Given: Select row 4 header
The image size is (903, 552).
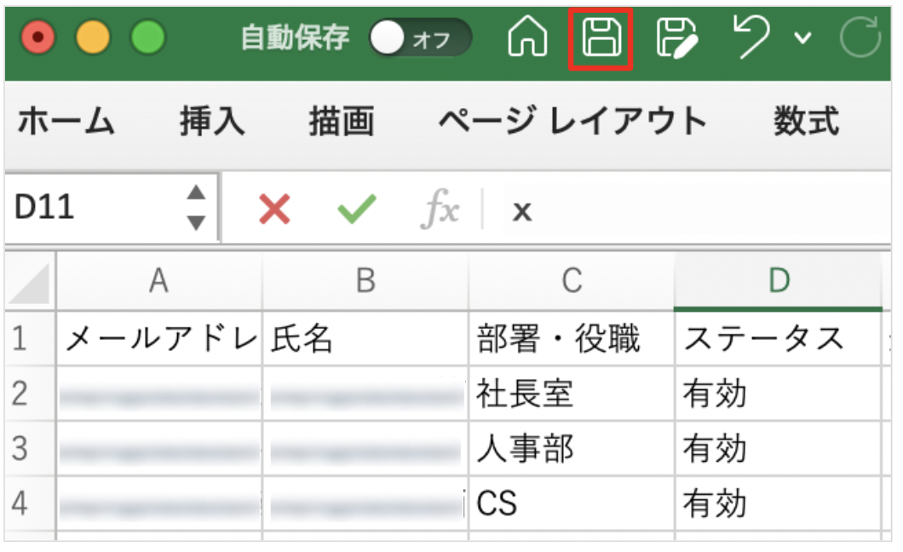Looking at the screenshot, I should tap(30, 503).
